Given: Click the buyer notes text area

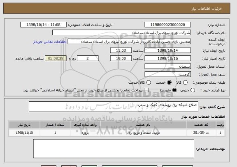Looking at the screenshot, I should click(x=114, y=149).
